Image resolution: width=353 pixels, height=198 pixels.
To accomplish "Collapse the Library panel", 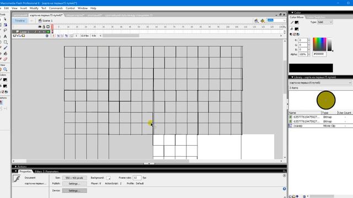I will [292, 77].
